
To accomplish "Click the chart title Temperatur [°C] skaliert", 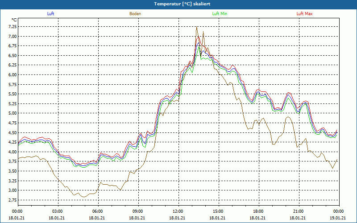I will pos(182,4).
